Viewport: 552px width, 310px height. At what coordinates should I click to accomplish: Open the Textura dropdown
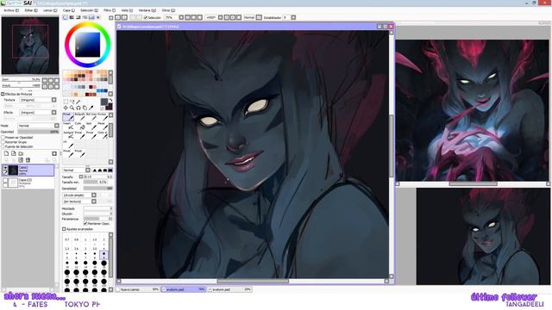[38, 100]
